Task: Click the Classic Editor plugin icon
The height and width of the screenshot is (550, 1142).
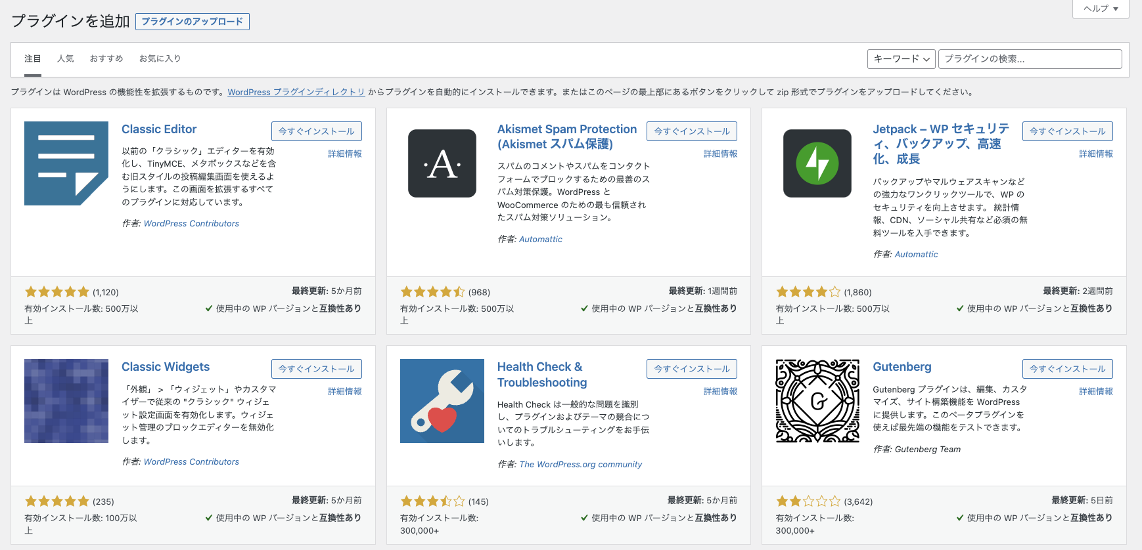Action: pyautogui.click(x=66, y=163)
